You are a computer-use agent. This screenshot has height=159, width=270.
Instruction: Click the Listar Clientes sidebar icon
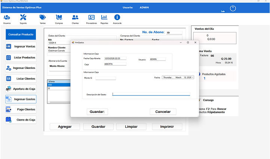[9, 79]
